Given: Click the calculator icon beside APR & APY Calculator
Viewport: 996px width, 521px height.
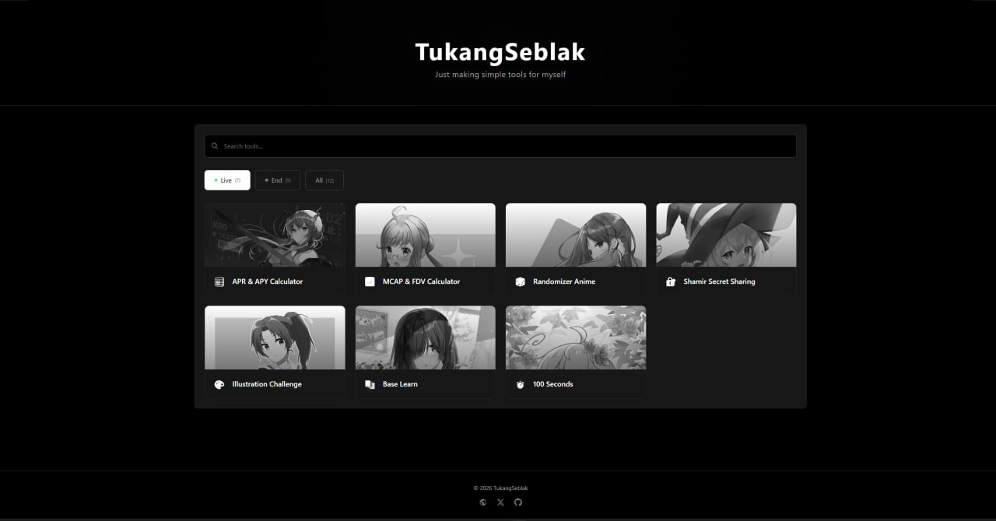Looking at the screenshot, I should click(219, 281).
